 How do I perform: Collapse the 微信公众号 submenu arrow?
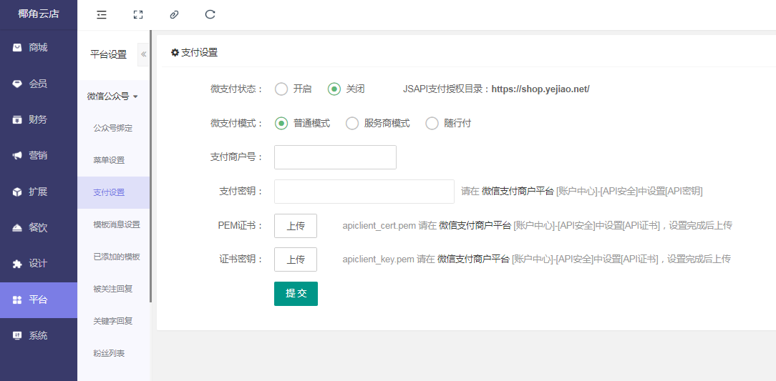(135, 97)
